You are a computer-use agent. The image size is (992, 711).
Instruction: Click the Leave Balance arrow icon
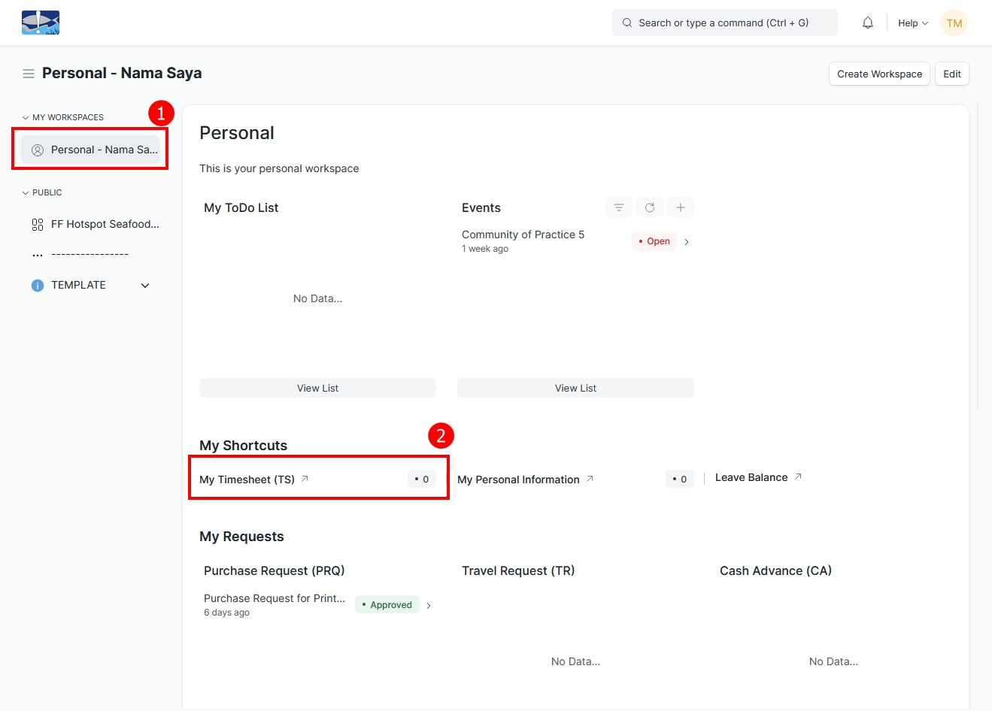[x=798, y=477]
